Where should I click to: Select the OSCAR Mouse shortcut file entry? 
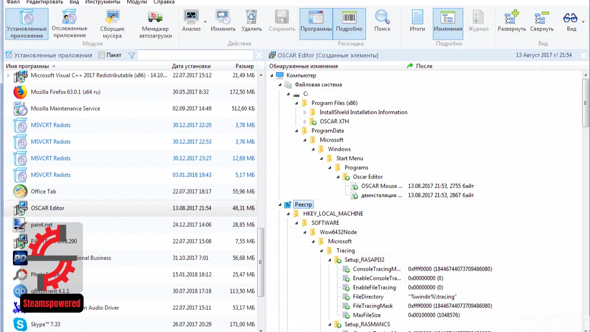[x=382, y=186]
